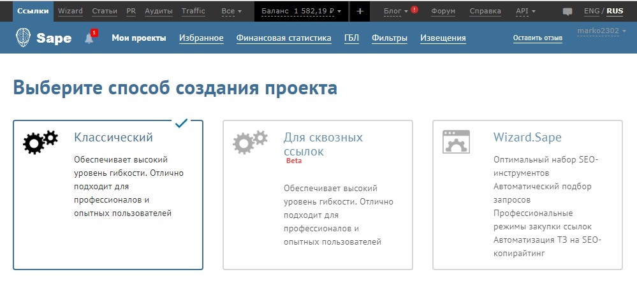Select the Классический card title
This screenshot has height=295, width=637.
[x=113, y=137]
